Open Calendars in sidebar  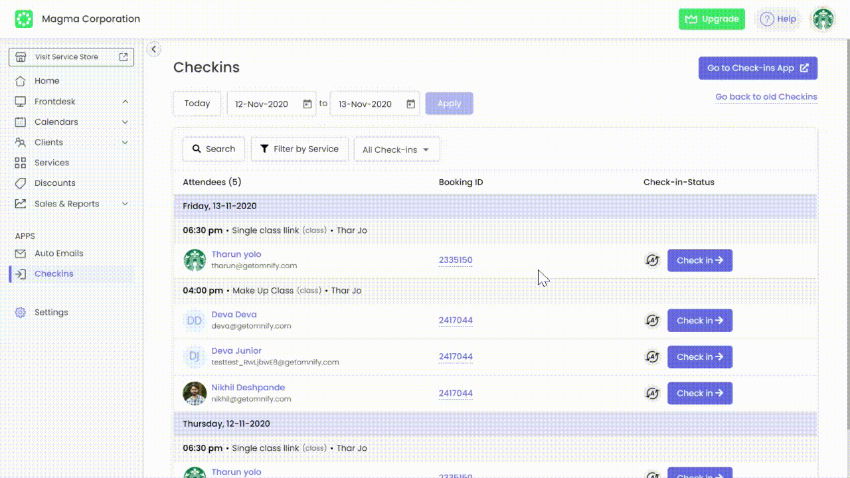pos(56,122)
